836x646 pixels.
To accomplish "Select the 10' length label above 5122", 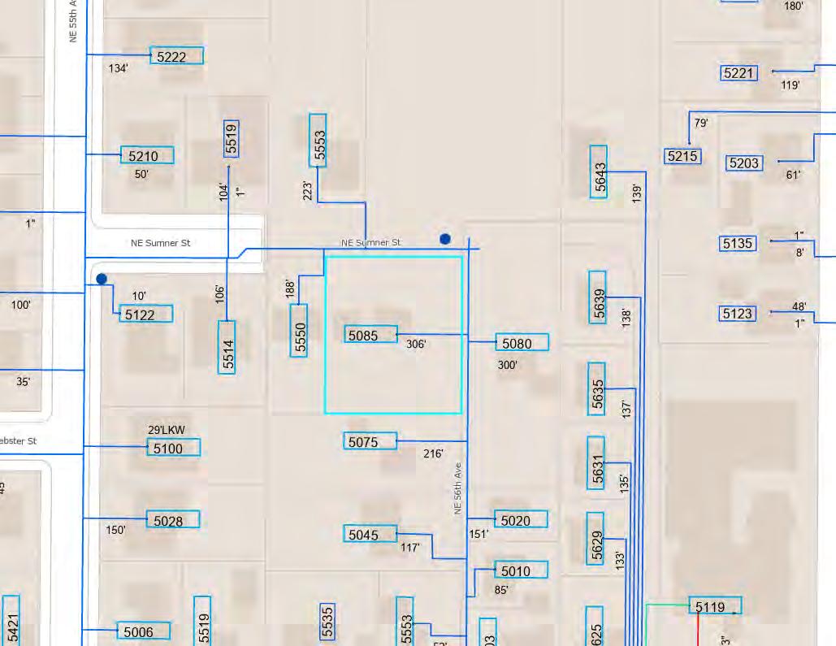I will point(139,296).
